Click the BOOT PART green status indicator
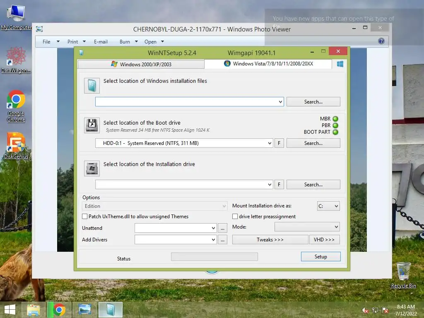This screenshot has height=318, width=424. tap(335, 132)
